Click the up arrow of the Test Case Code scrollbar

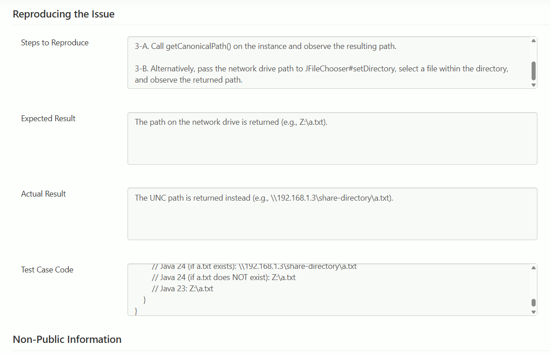533,268
